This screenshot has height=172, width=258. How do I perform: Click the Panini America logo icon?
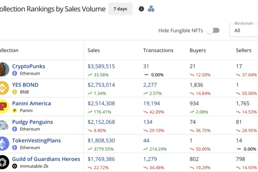click(x=3, y=106)
